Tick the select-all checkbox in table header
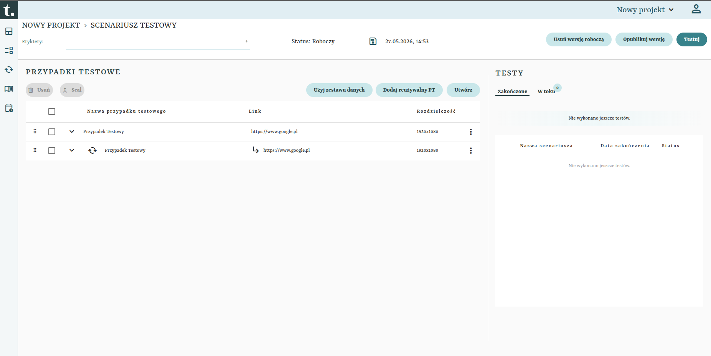This screenshot has width=711, height=356. pyautogui.click(x=52, y=112)
